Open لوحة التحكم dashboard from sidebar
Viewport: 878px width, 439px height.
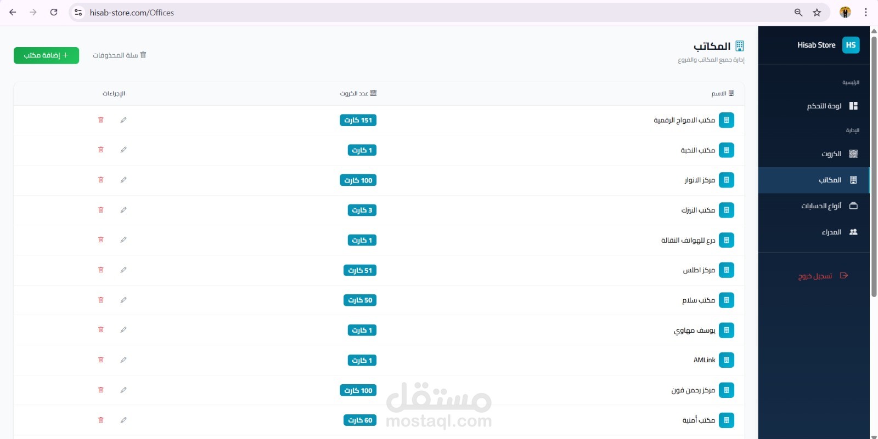[814, 106]
